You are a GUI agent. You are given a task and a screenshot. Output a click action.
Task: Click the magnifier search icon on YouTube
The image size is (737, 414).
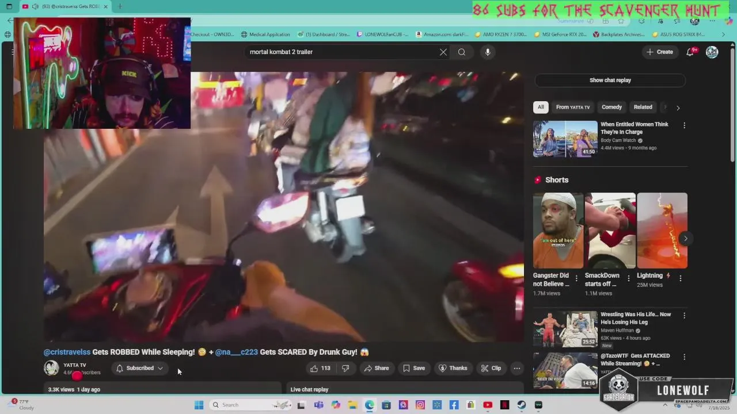(462, 52)
